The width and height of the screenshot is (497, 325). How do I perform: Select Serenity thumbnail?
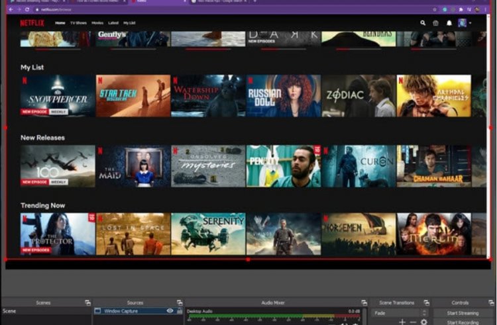pos(208,234)
